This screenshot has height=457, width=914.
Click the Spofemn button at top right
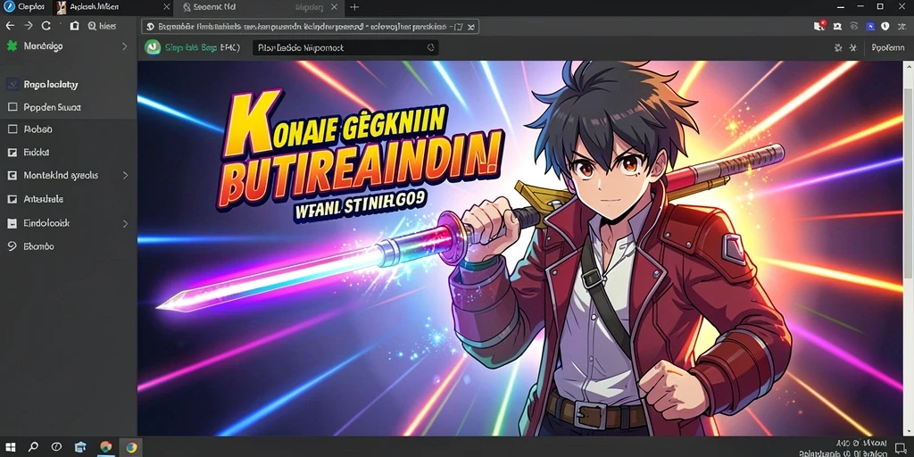coord(888,48)
